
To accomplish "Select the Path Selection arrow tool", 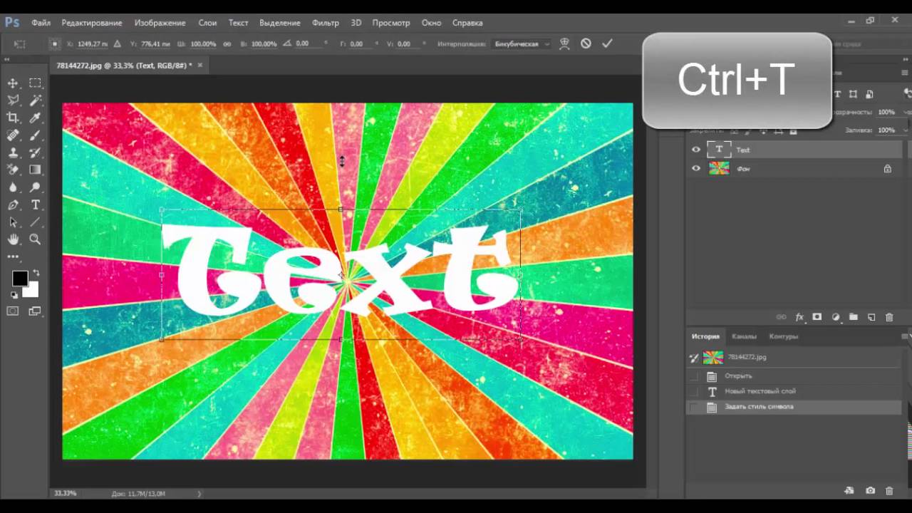I will [x=13, y=222].
